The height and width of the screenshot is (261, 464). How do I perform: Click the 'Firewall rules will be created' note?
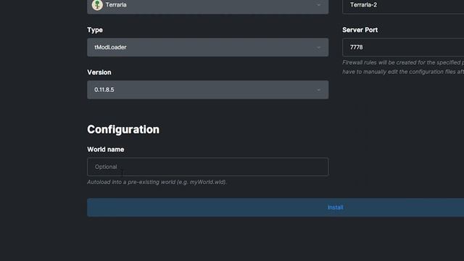click(403, 67)
